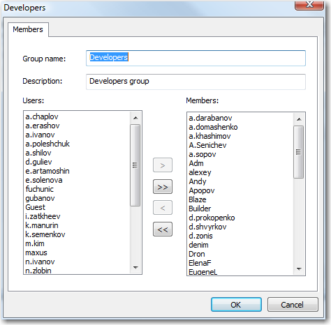Click Members list scroll-down arrow
The image size is (331, 325).
[x=299, y=269]
